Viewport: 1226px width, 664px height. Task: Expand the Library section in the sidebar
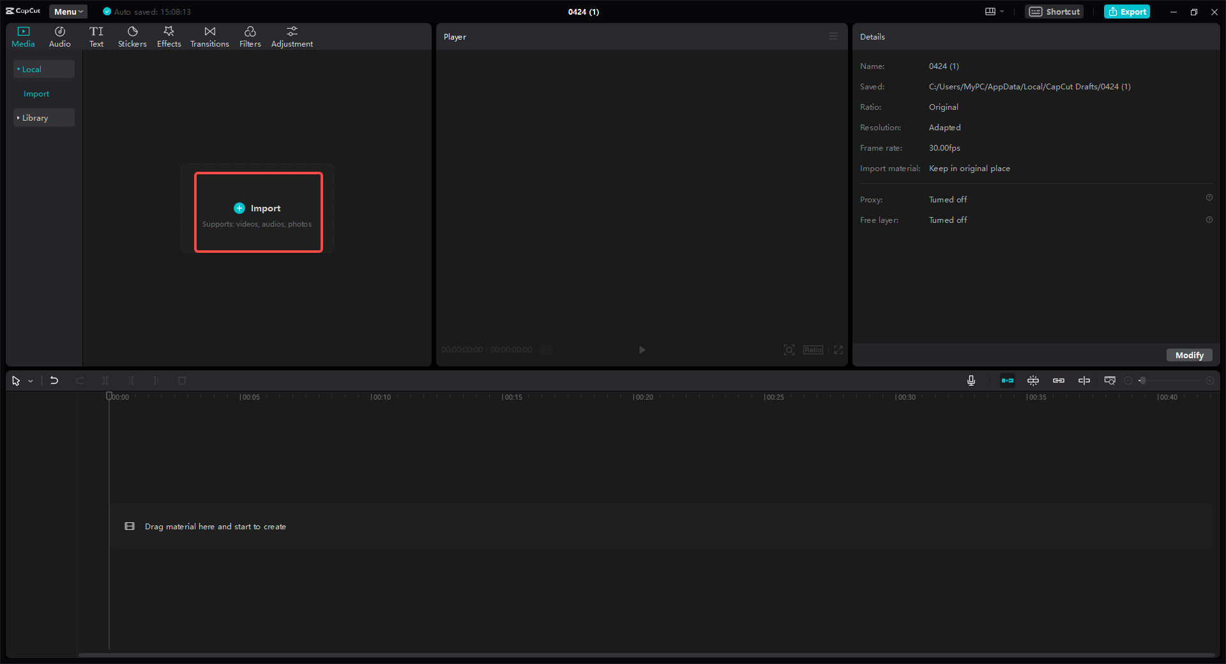coord(35,117)
